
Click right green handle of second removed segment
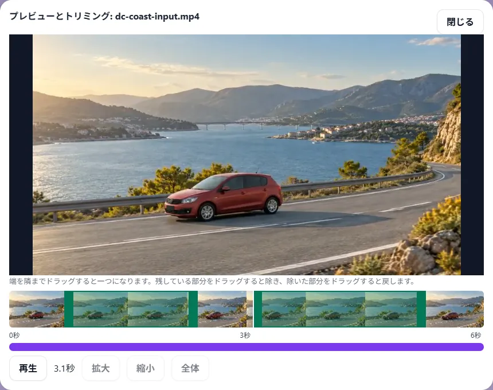click(421, 309)
